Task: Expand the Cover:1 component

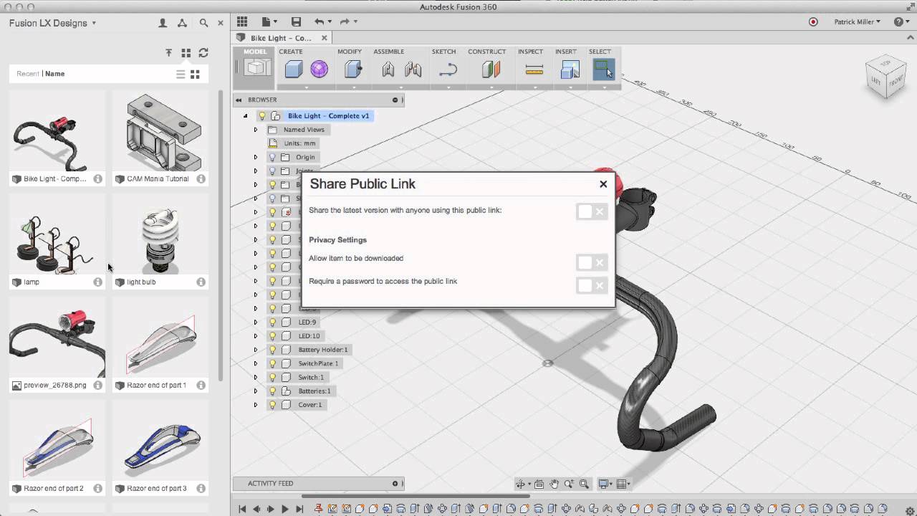Action: coord(256,405)
